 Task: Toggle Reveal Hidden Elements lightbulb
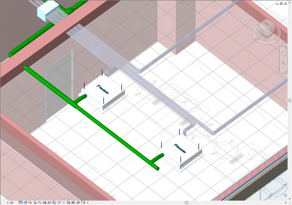point(64,202)
